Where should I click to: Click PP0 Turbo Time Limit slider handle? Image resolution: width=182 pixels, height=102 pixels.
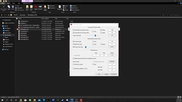coord(86,47)
